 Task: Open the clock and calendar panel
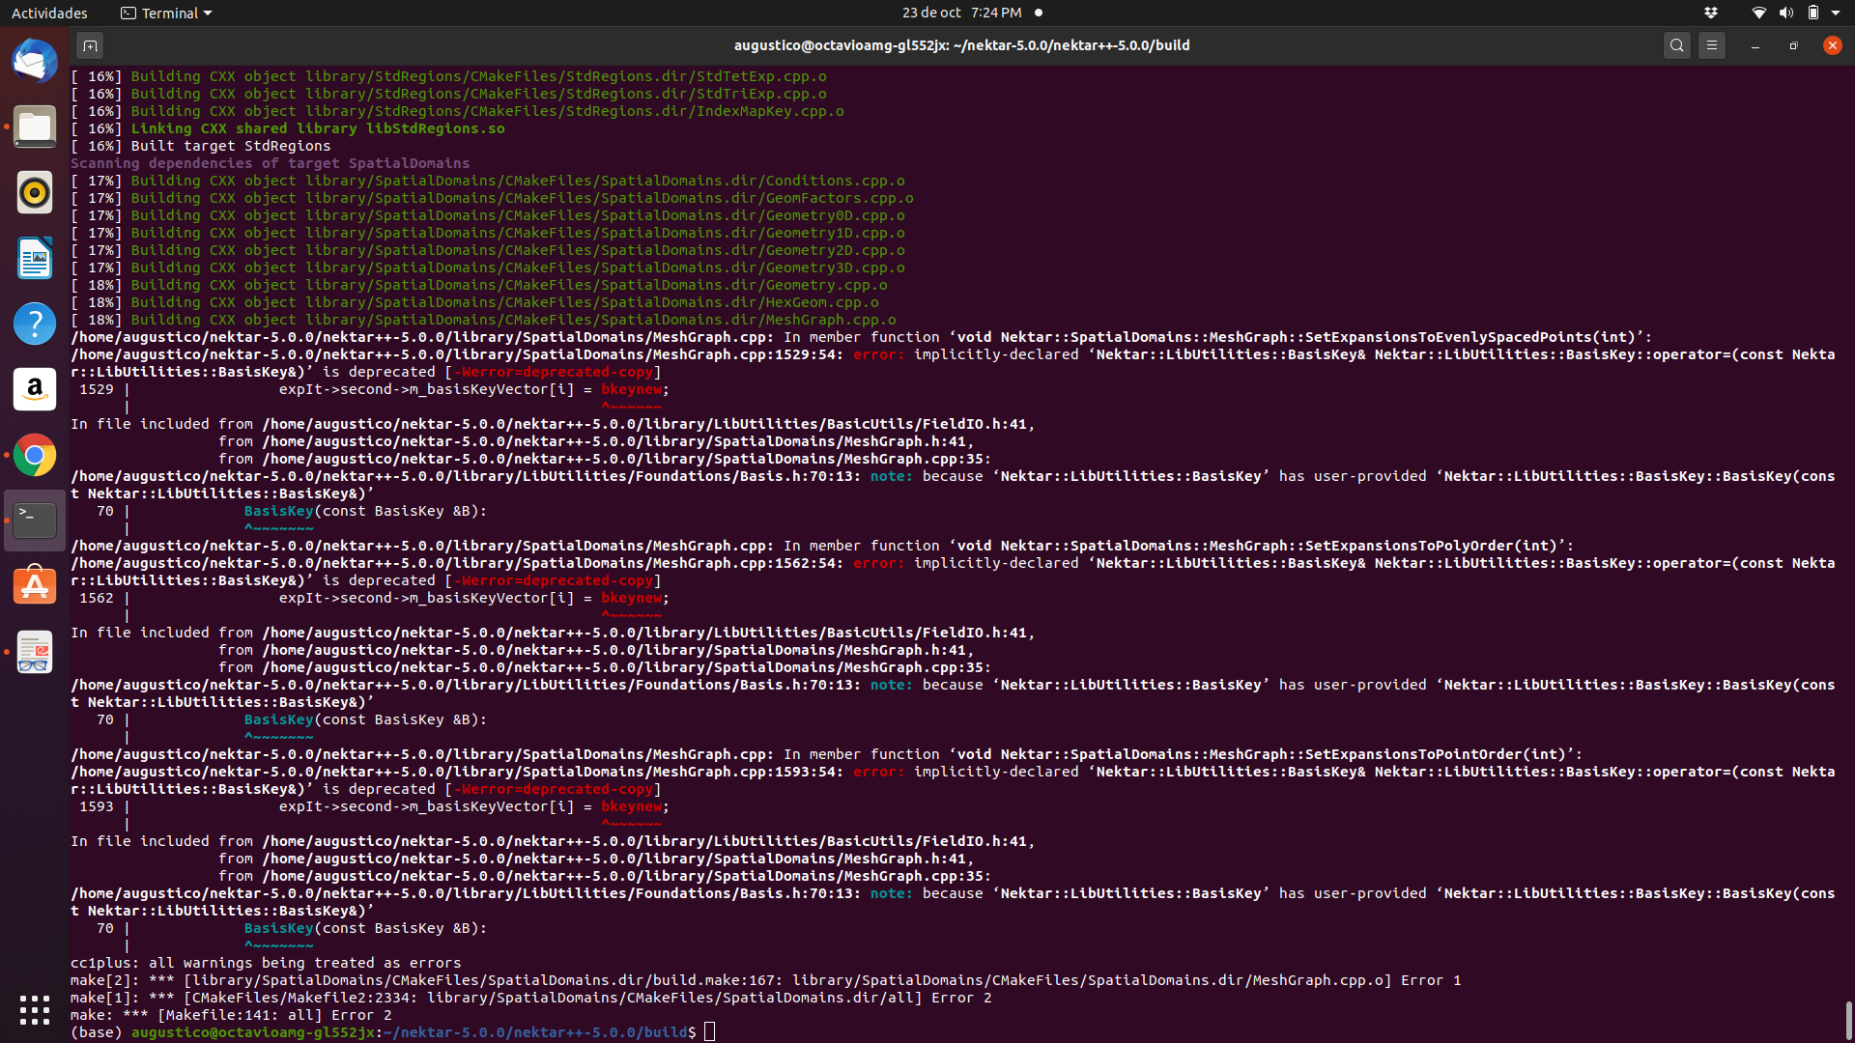[961, 13]
